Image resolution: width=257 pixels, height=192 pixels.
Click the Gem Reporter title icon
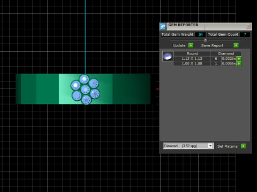[163, 26]
